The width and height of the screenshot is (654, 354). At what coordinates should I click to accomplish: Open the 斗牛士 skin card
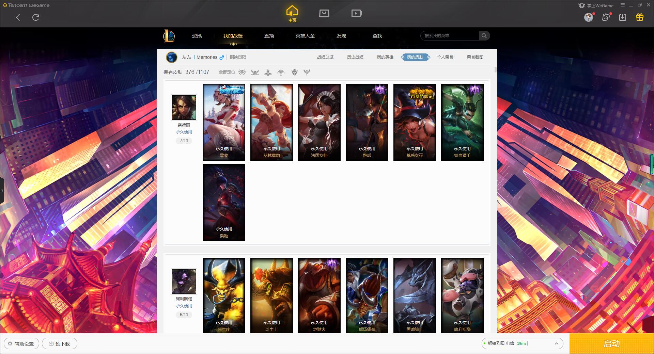(x=271, y=295)
